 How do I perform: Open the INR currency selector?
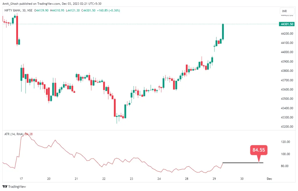(284, 11)
